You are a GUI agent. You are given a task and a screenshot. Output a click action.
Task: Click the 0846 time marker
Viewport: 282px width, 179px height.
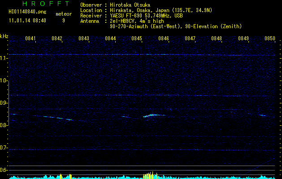(164, 38)
